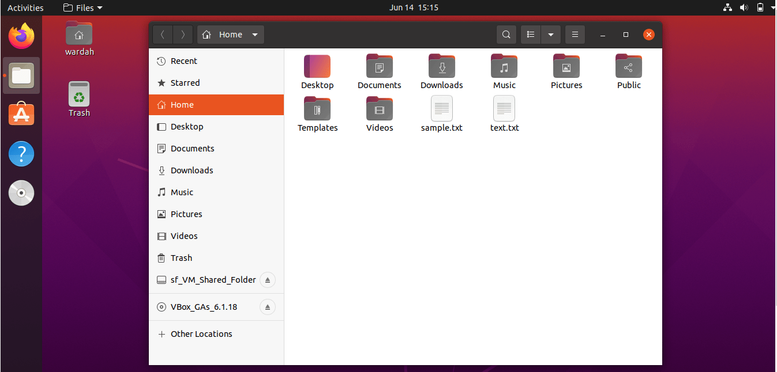Open the Home location dropdown in path bar
This screenshot has height=372, width=777.
coord(254,35)
